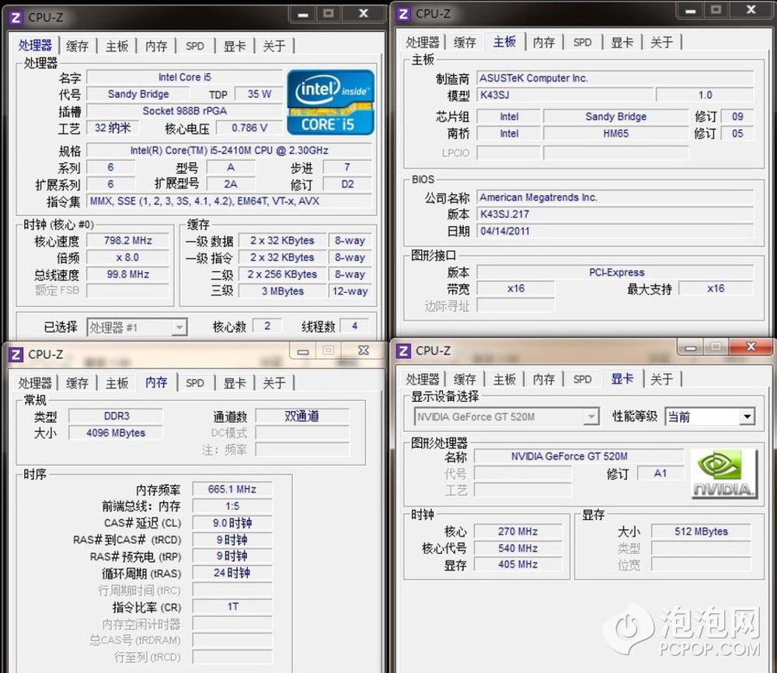The image size is (777, 673).
Task: Open the SPD tab in the memory window
Action: tap(195, 382)
